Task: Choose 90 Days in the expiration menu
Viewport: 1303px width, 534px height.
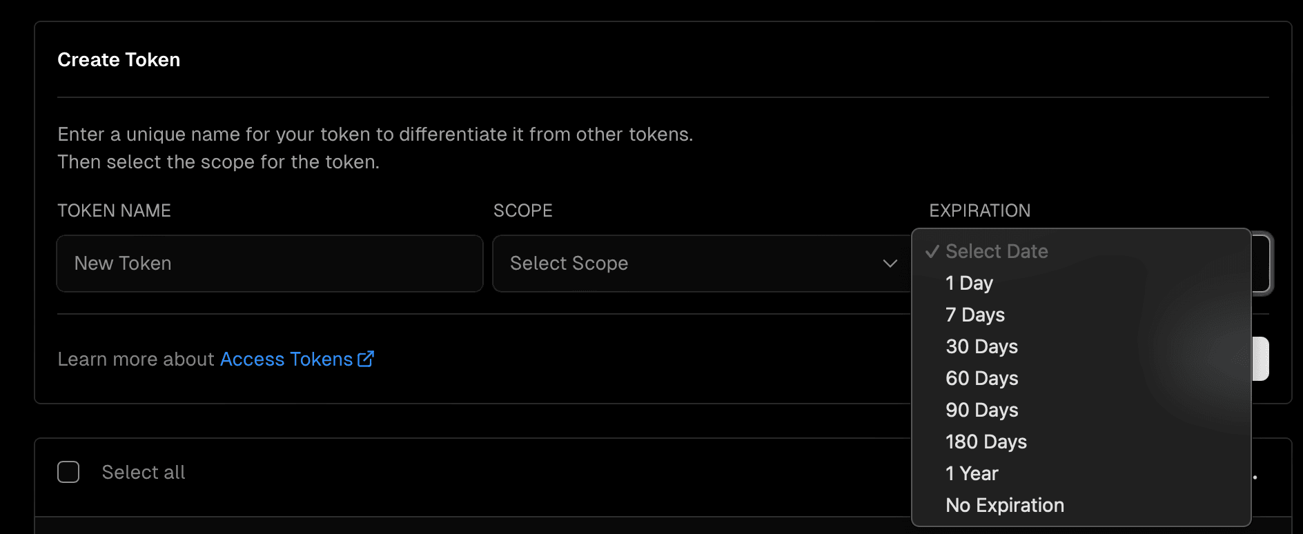Action: click(981, 411)
